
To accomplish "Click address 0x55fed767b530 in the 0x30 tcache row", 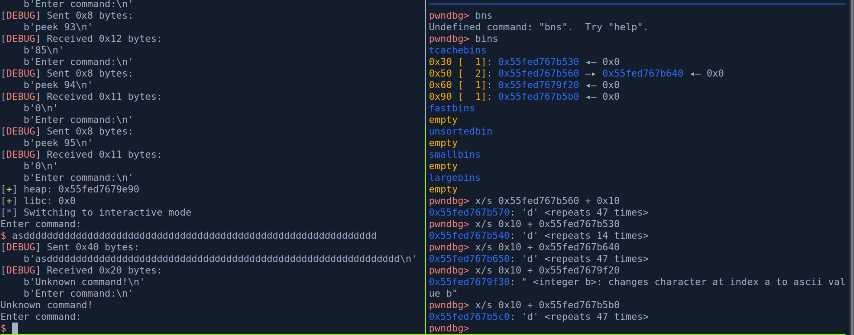I will pyautogui.click(x=538, y=62).
